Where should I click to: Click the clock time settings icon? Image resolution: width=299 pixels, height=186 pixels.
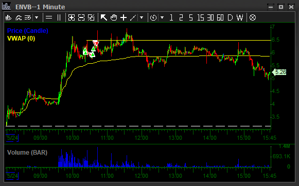(x=153, y=17)
